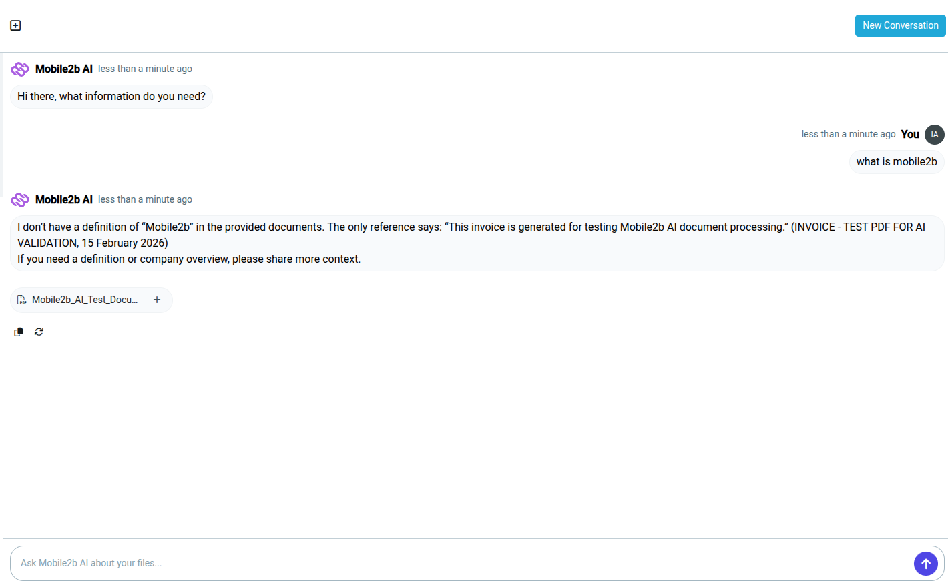Start a New Conversation
This screenshot has width=948, height=581.
[x=900, y=25]
